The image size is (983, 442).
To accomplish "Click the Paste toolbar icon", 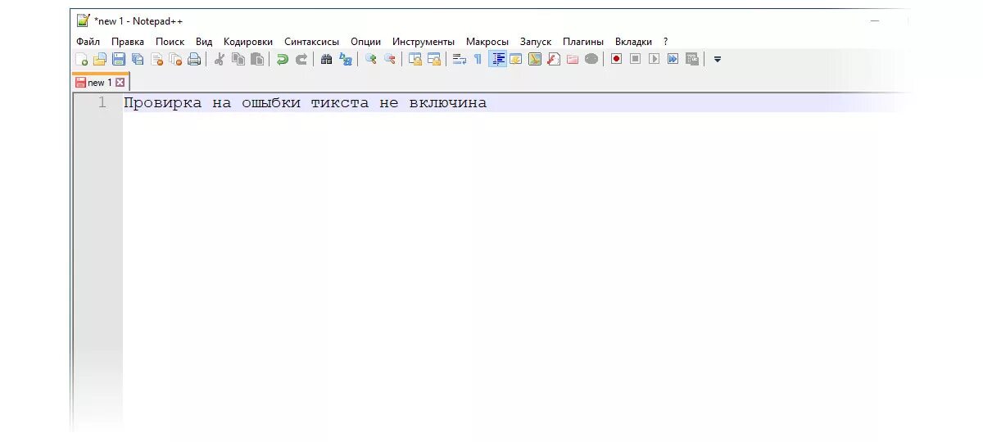I will tap(257, 59).
